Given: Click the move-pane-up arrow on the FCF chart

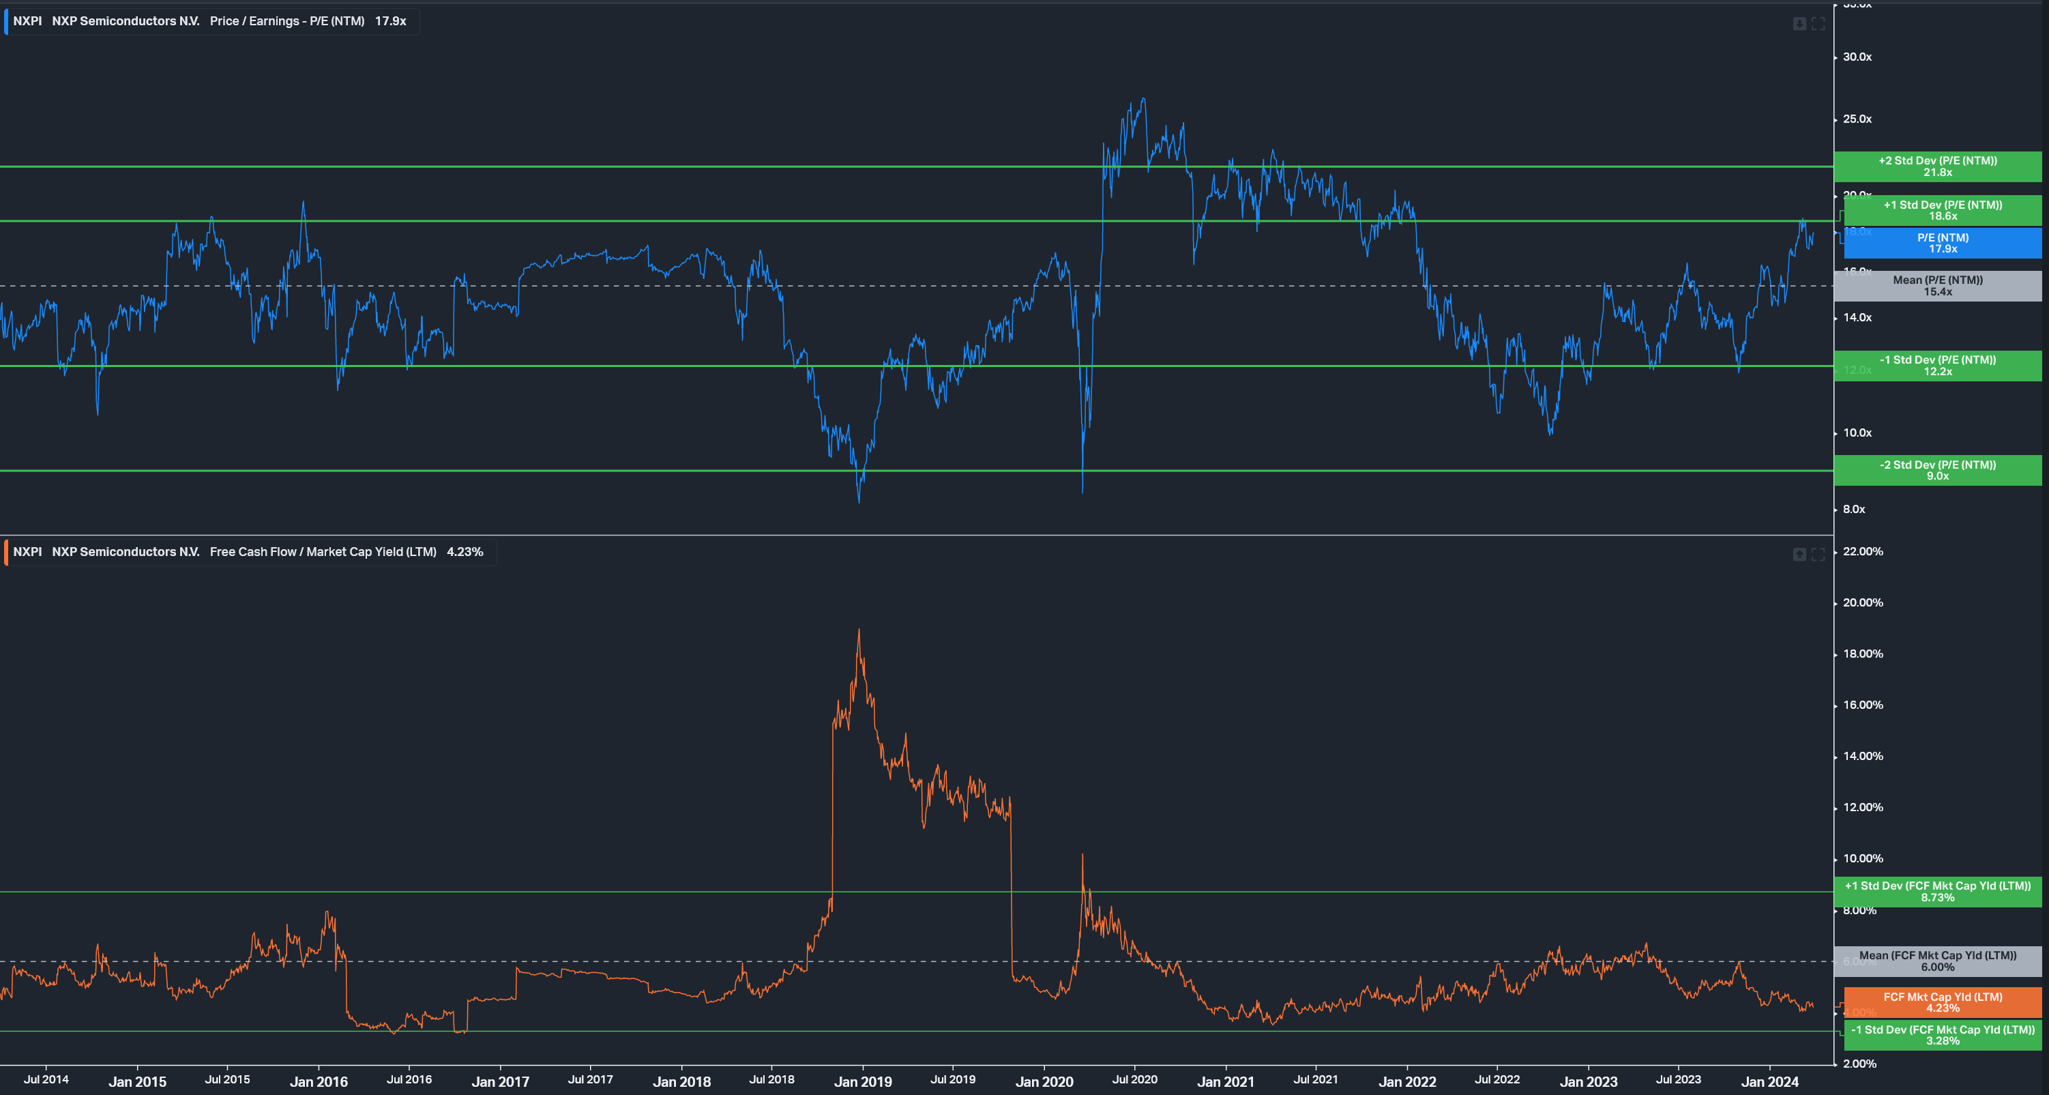Looking at the screenshot, I should (1800, 555).
